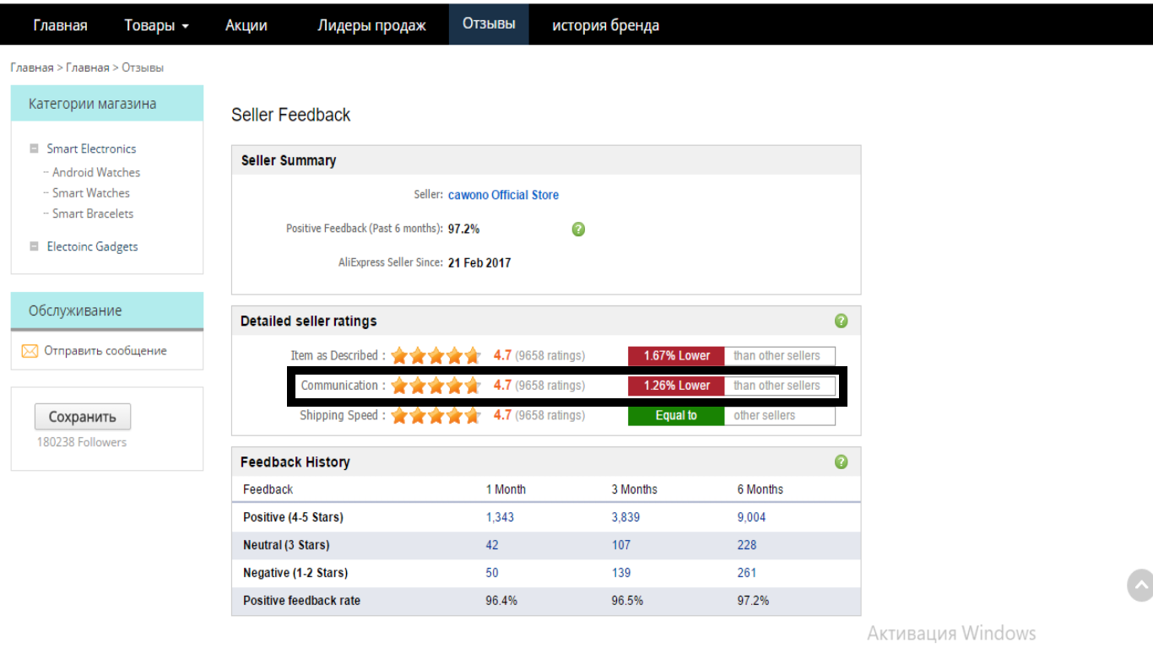Open 1 Month positive feedback count 1,343

(500, 517)
